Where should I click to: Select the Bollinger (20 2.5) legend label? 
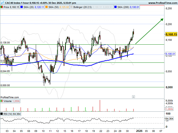[83, 7]
